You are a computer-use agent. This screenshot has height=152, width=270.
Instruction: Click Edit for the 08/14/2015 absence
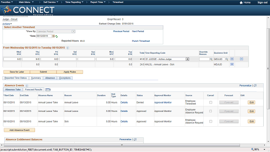[x=251, y=111]
